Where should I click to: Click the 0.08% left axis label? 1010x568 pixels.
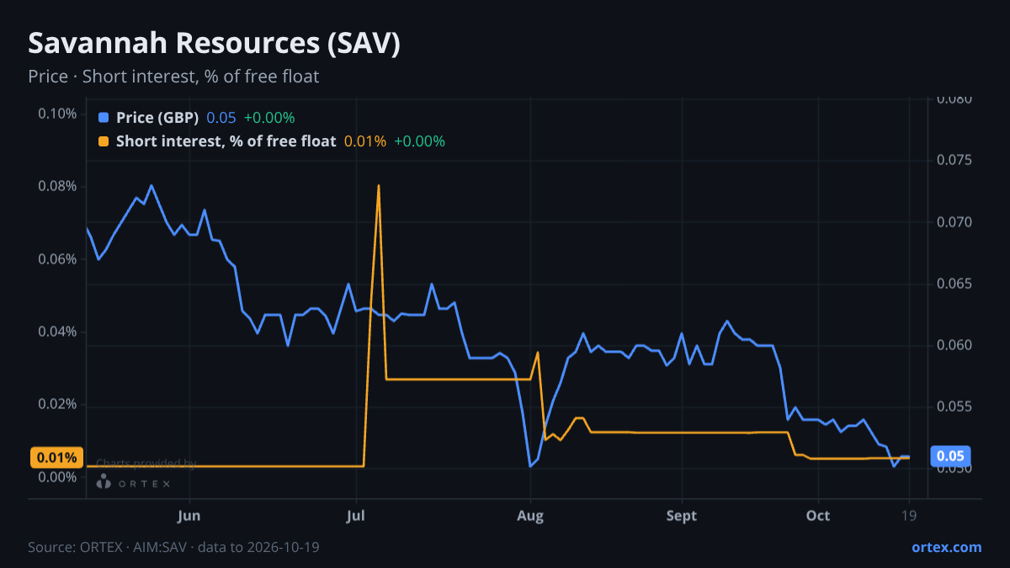point(57,186)
